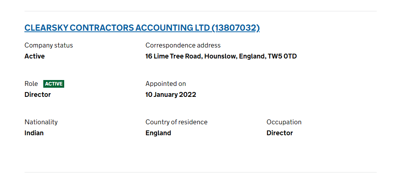The width and height of the screenshot is (402, 182).
Task: Select the England residence value
Action: pos(158,133)
